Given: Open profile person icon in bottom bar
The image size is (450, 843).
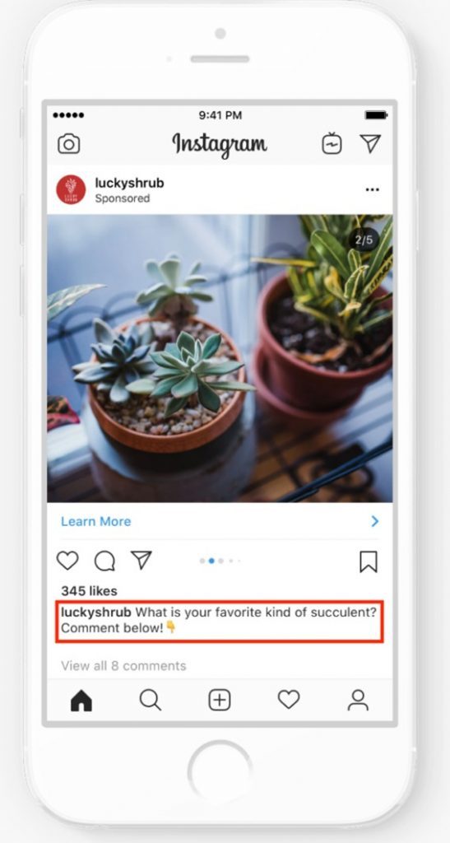Looking at the screenshot, I should [x=358, y=701].
